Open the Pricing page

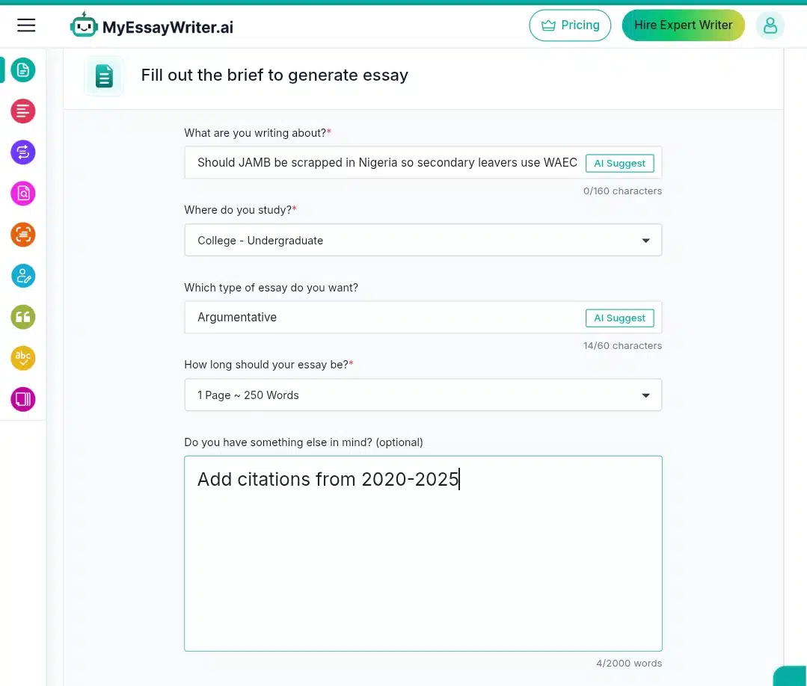pos(570,25)
